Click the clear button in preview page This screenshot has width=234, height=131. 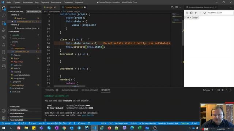pyautogui.click(x=195, y=18)
